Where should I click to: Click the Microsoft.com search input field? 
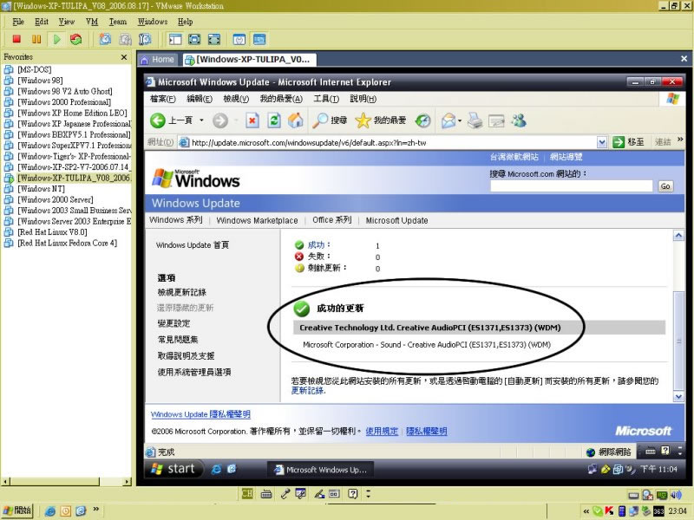pyautogui.click(x=572, y=186)
